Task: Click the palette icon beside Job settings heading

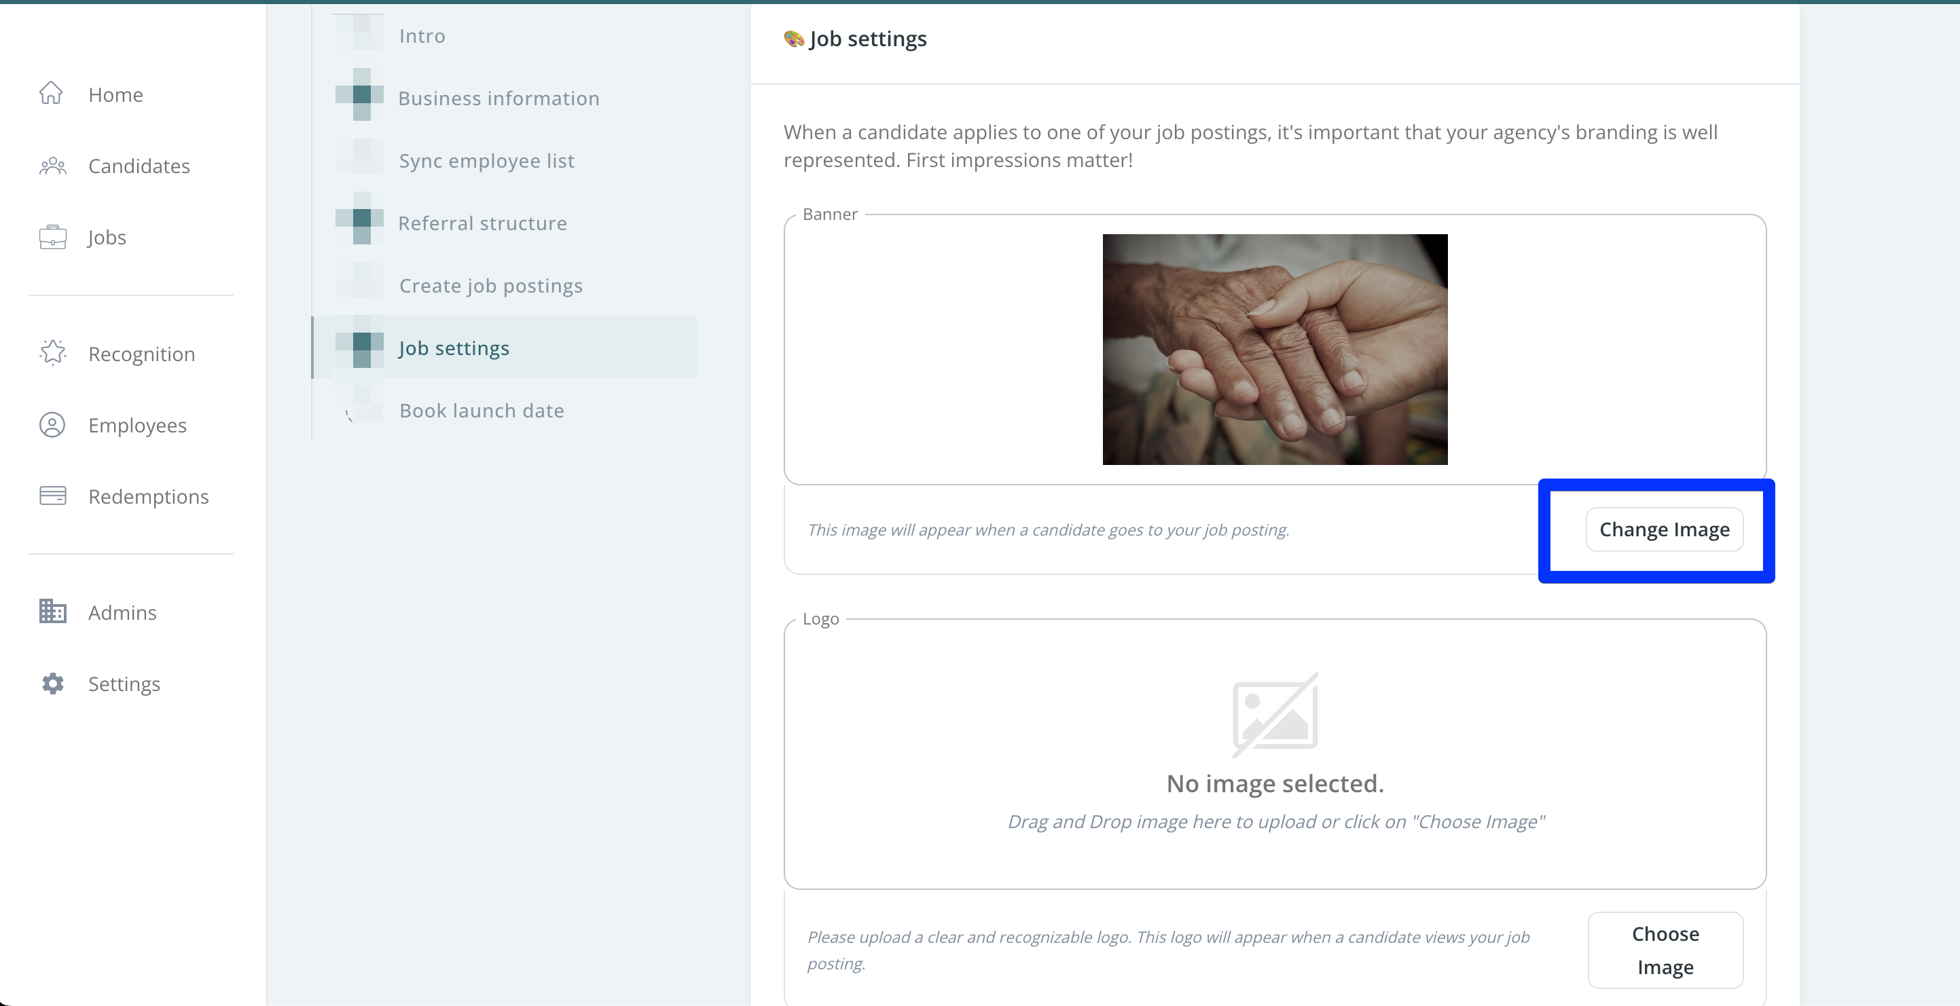Action: click(x=794, y=39)
